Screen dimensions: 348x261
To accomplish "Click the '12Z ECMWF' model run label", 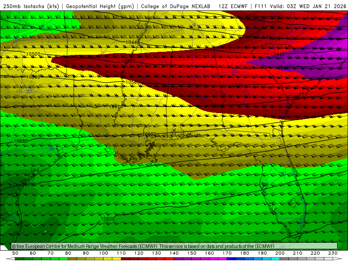I will [233, 6].
